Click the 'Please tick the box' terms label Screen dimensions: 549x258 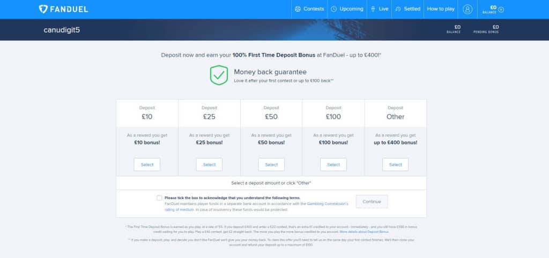[x=233, y=198]
